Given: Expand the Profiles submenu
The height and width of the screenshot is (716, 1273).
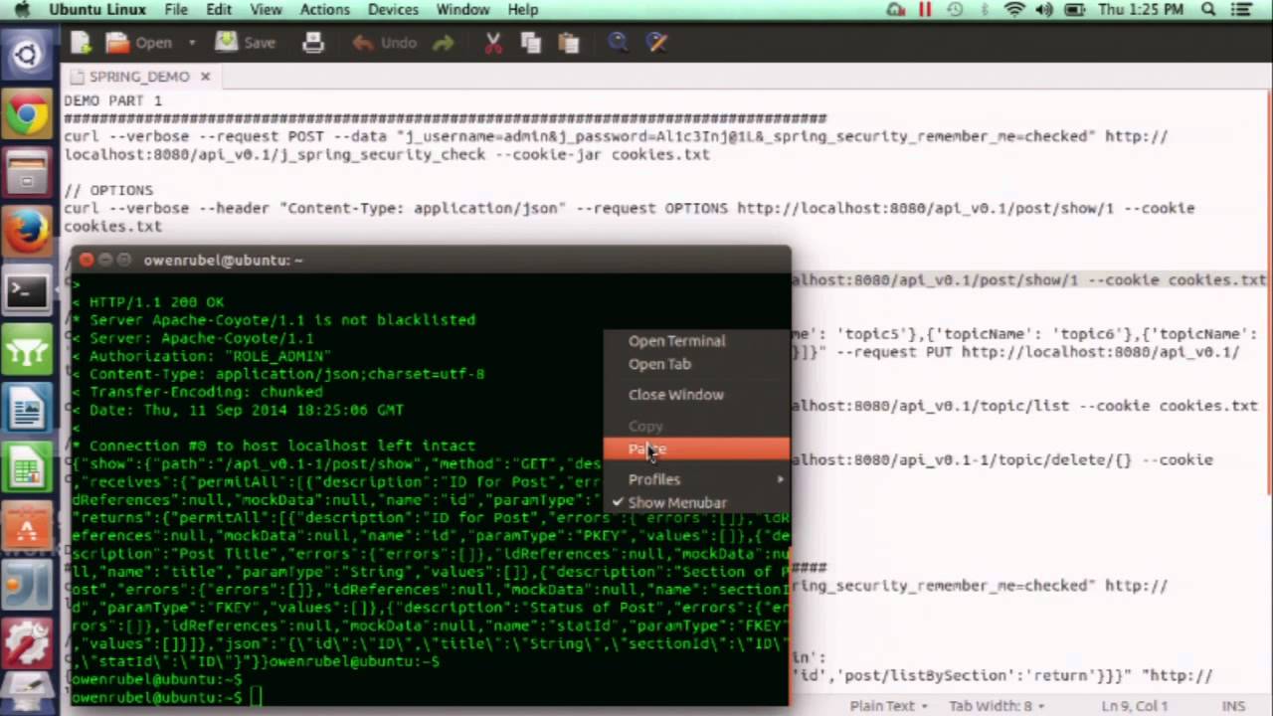Looking at the screenshot, I should (696, 479).
